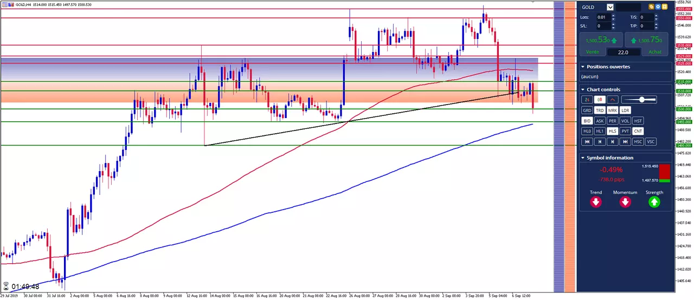Toggle the PVT pivot button
The width and height of the screenshot is (694, 300).
tap(625, 131)
